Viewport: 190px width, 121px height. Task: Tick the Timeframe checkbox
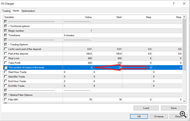point(6,35)
